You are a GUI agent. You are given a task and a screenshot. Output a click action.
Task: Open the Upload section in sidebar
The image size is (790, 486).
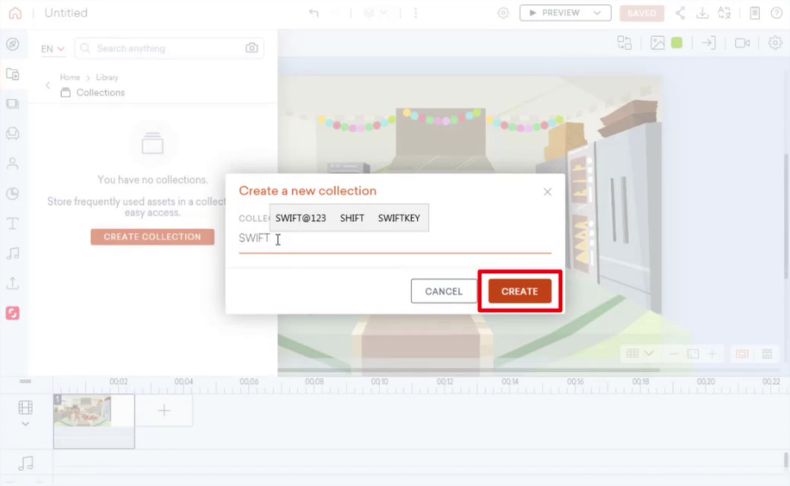tap(13, 283)
